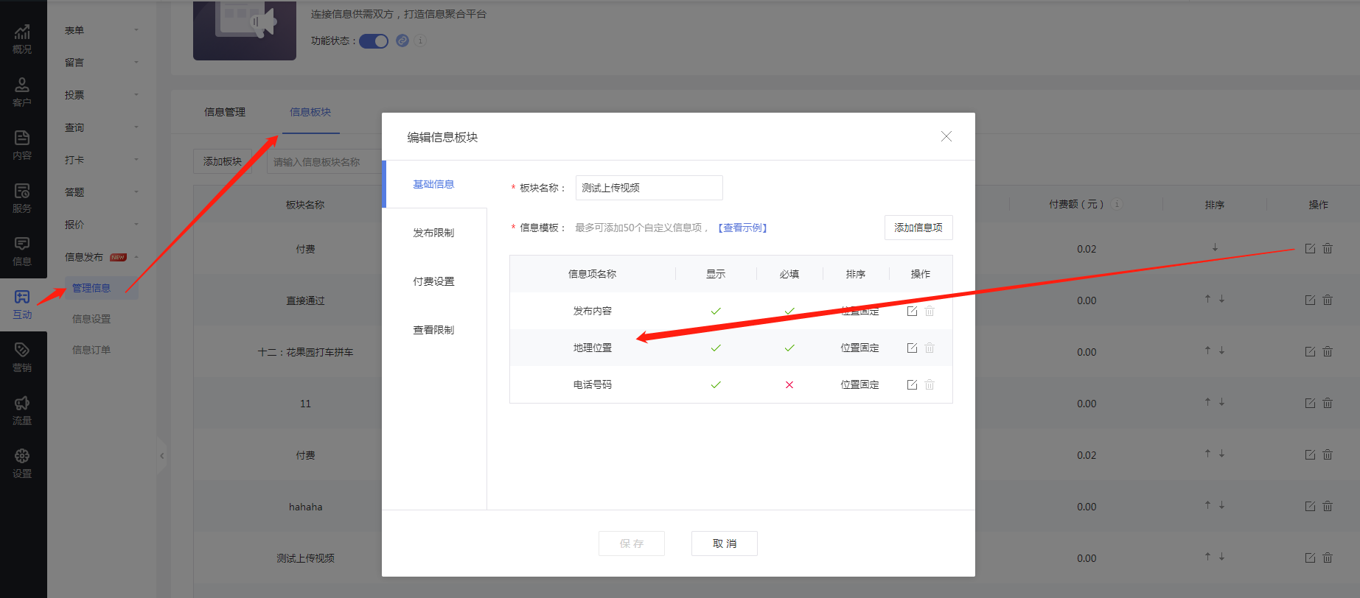Screen dimensions: 1360x598
Task: Click the 添加板块 button
Action: [x=223, y=161]
